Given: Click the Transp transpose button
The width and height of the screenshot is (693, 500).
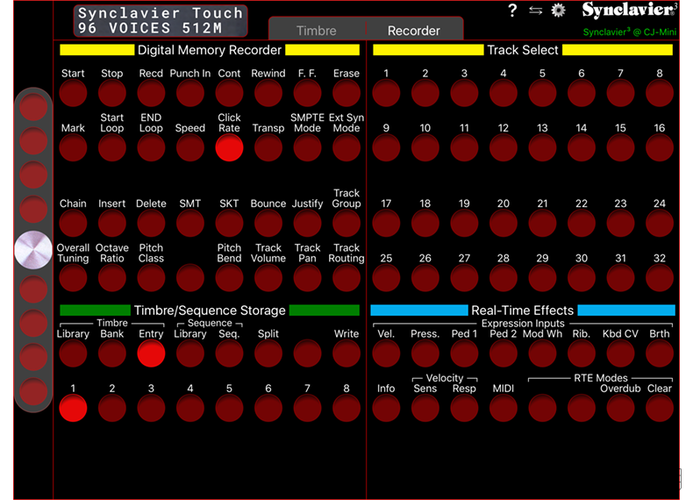Looking at the screenshot, I should [268, 147].
